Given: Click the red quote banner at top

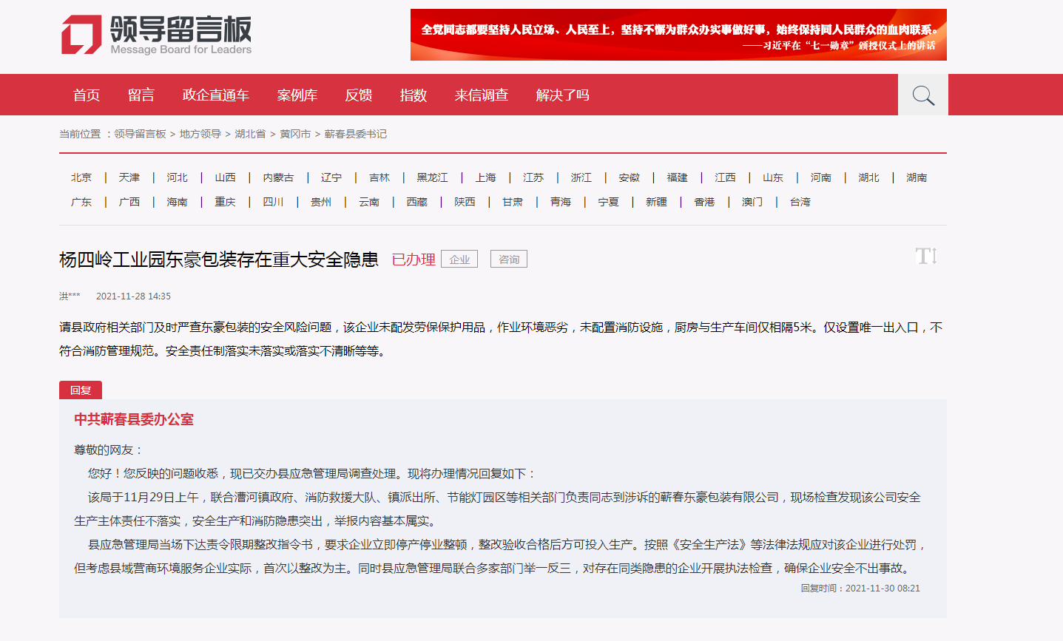Looking at the screenshot, I should click(x=678, y=35).
